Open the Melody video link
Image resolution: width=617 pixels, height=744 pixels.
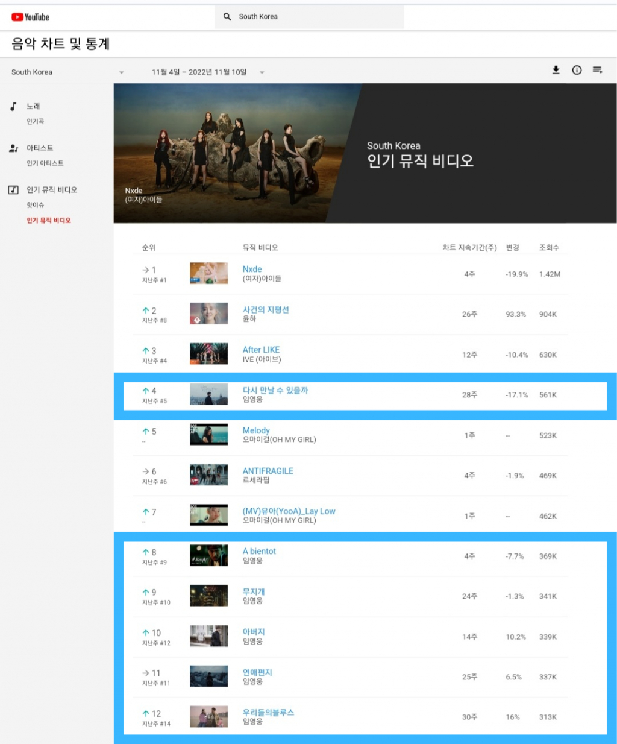point(256,430)
